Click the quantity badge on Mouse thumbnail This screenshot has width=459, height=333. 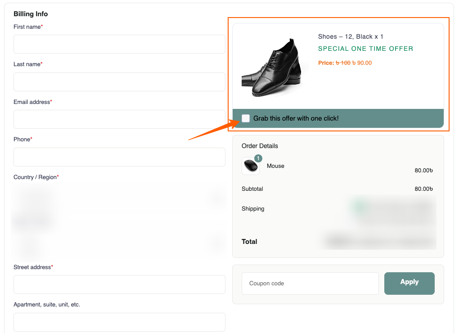[258, 158]
